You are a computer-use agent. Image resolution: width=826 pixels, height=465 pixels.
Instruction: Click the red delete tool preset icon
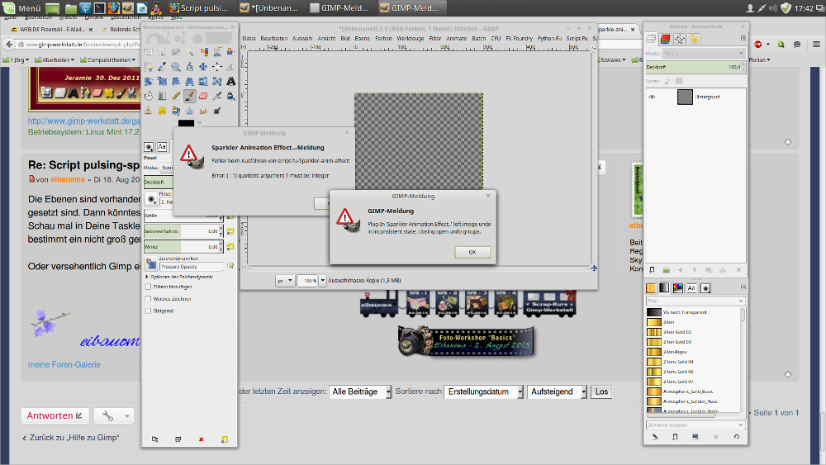(201, 439)
